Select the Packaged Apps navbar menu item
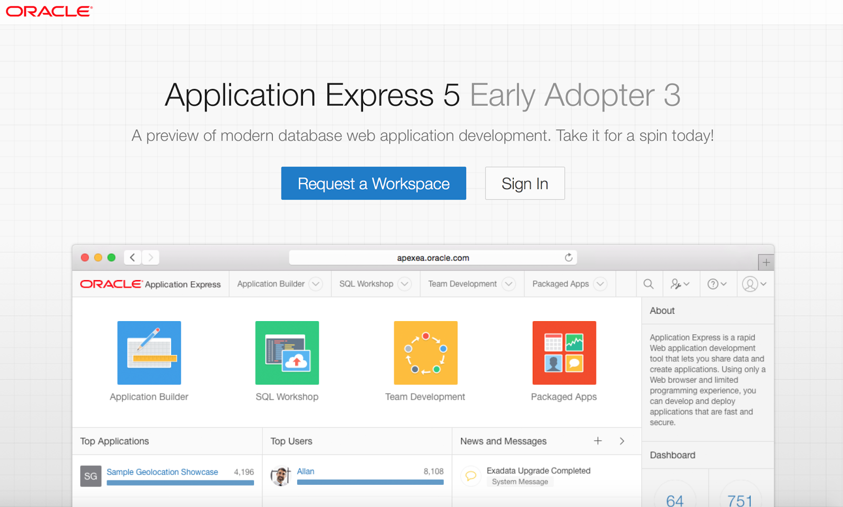 (561, 284)
